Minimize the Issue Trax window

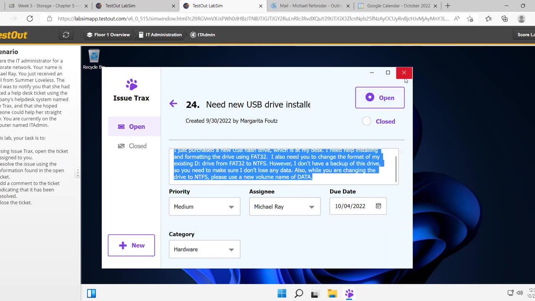(372, 73)
